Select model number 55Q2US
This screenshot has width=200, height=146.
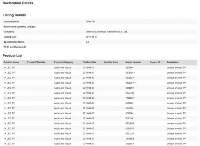coord(130,123)
